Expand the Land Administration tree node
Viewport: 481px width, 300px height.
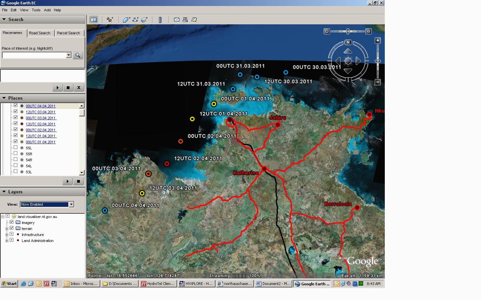7,241
